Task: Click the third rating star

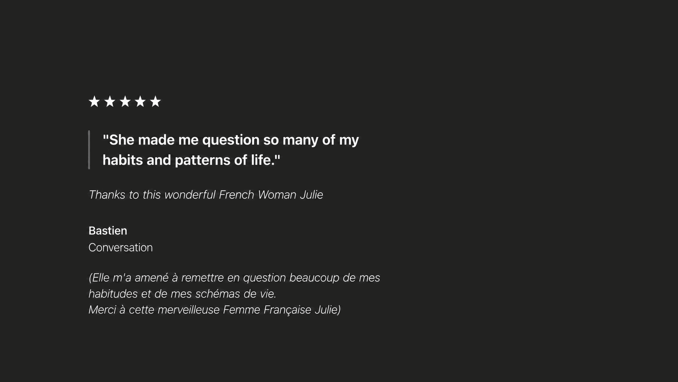Action: [x=125, y=101]
